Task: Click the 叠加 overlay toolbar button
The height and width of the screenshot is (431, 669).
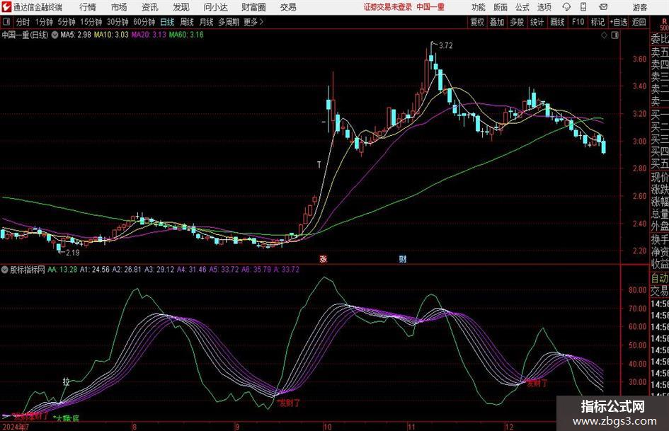Action: (x=497, y=22)
